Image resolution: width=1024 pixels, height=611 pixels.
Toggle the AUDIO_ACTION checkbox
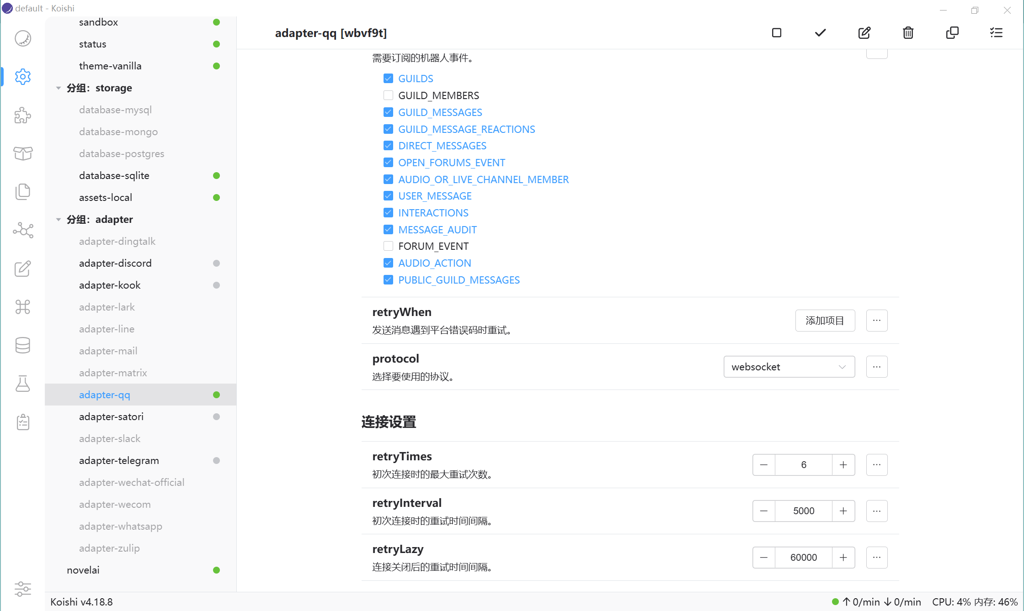pos(388,263)
